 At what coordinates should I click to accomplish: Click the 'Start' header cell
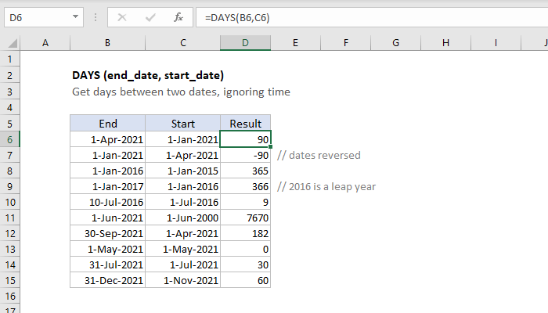pos(182,124)
